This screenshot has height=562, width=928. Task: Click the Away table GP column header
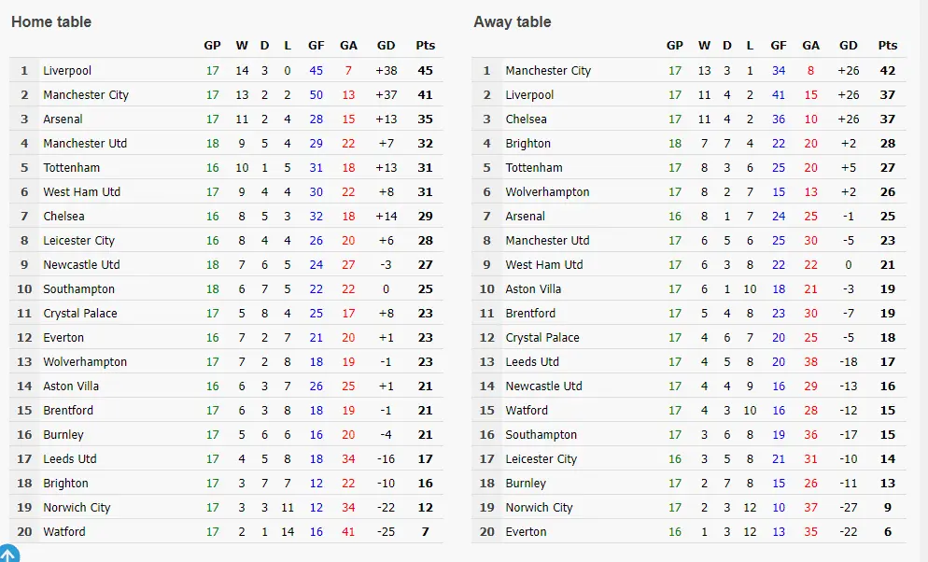675,45
